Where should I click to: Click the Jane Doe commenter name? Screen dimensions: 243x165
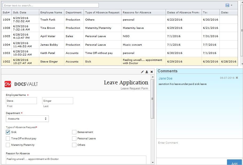165,78
